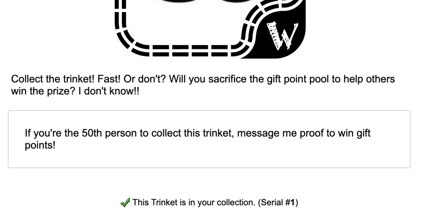The width and height of the screenshot is (423, 219).
Task: Click the '(Serial' label before the number
Action: [x=271, y=202]
